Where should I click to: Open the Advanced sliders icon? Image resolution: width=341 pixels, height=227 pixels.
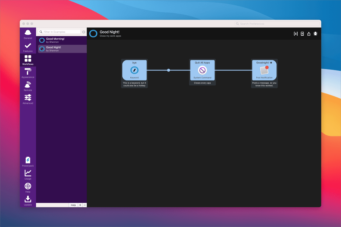(28, 98)
